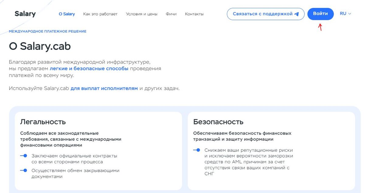Open the "О Salary" menu item
365x193 pixels.
67,14
